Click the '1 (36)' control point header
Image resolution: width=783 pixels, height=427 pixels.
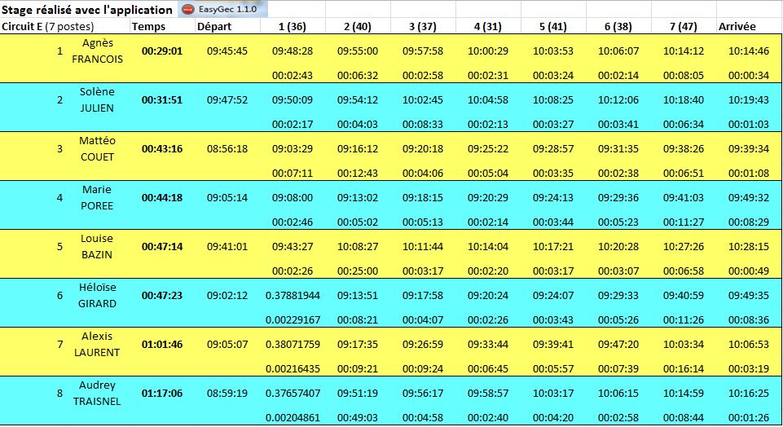pos(293,26)
